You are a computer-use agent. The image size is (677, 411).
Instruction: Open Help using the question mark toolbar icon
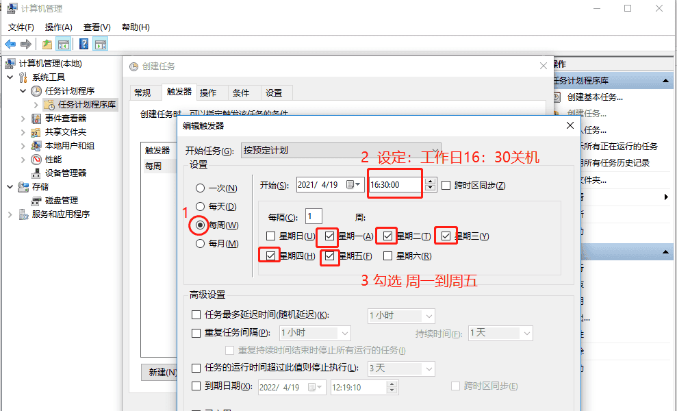[x=83, y=43]
